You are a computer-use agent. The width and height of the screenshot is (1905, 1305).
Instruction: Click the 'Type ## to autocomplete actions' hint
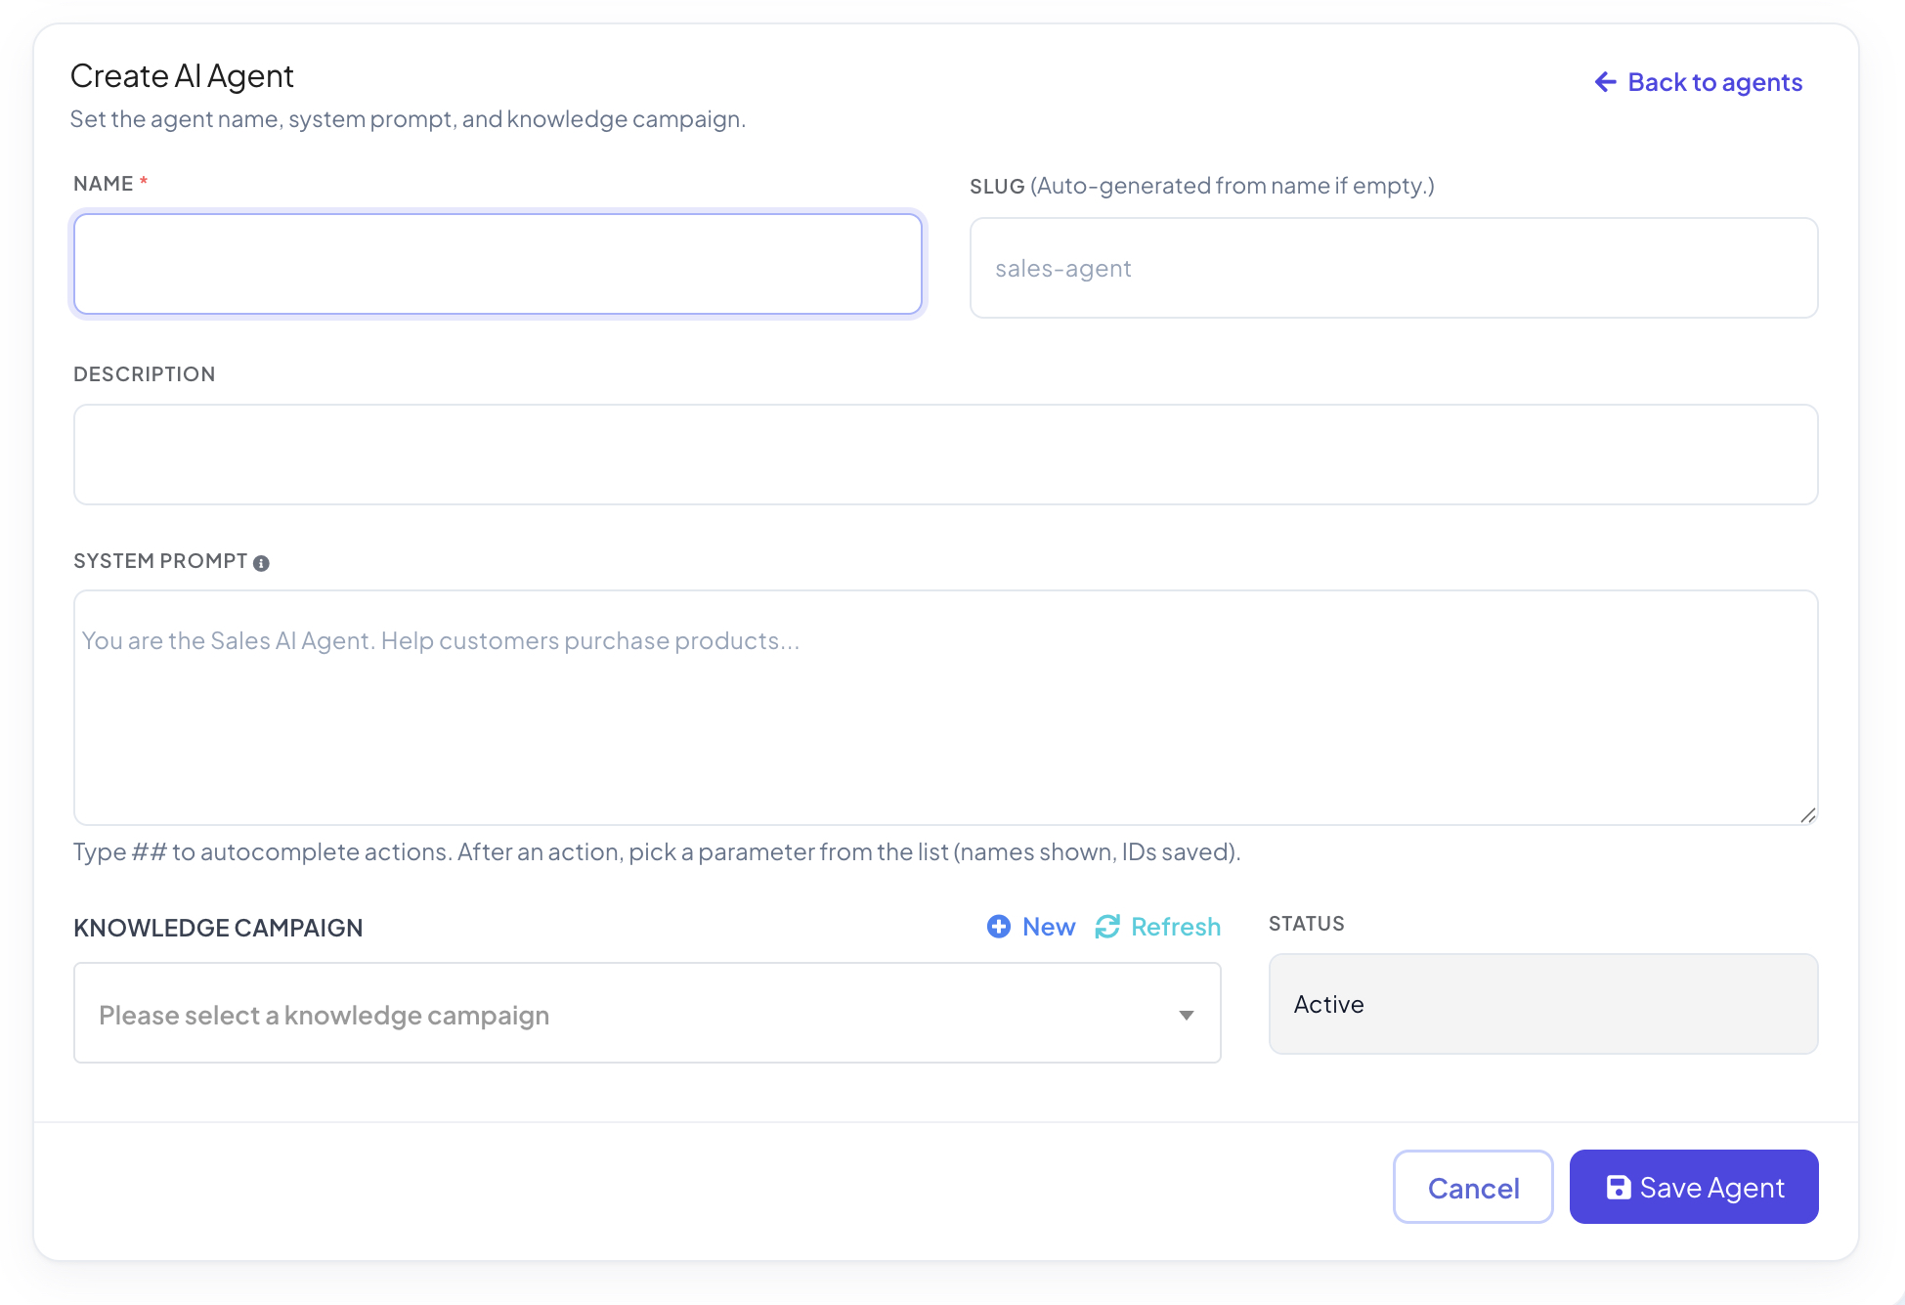(657, 851)
